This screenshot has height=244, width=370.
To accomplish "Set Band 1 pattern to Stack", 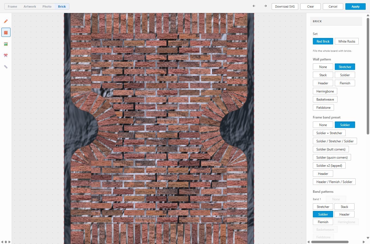I will pos(344,207).
